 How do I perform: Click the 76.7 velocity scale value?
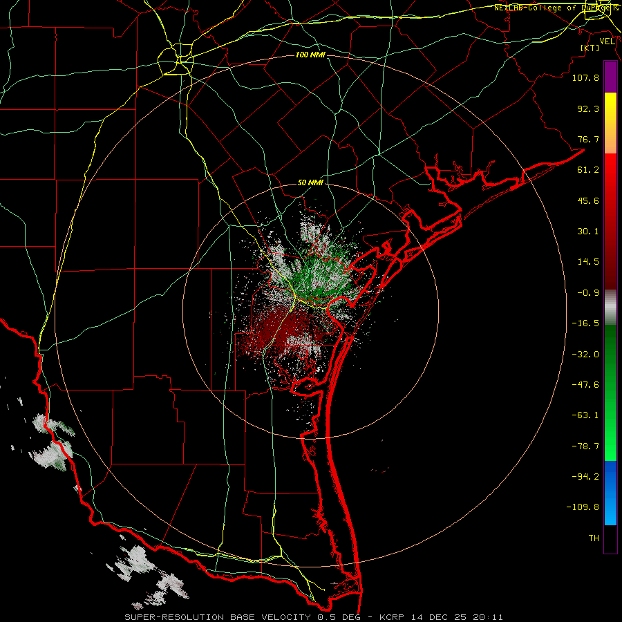(588, 139)
